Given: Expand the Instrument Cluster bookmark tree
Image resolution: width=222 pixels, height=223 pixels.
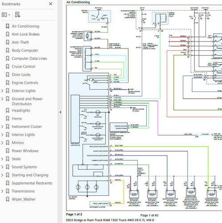Looking at the screenshot, I should 2,127.
